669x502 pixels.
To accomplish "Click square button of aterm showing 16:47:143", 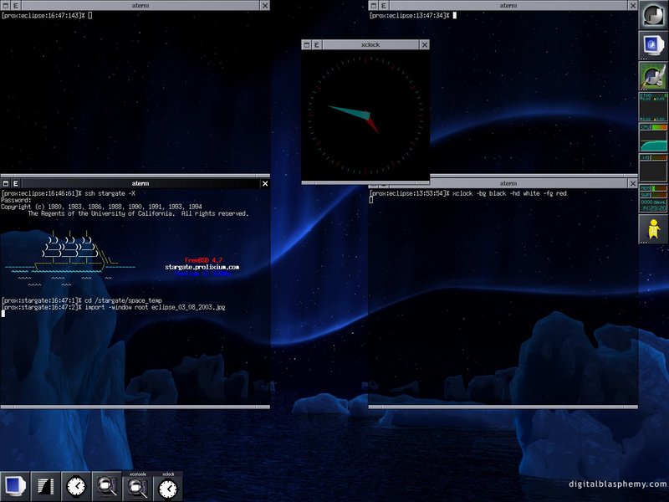I will 6,6.
